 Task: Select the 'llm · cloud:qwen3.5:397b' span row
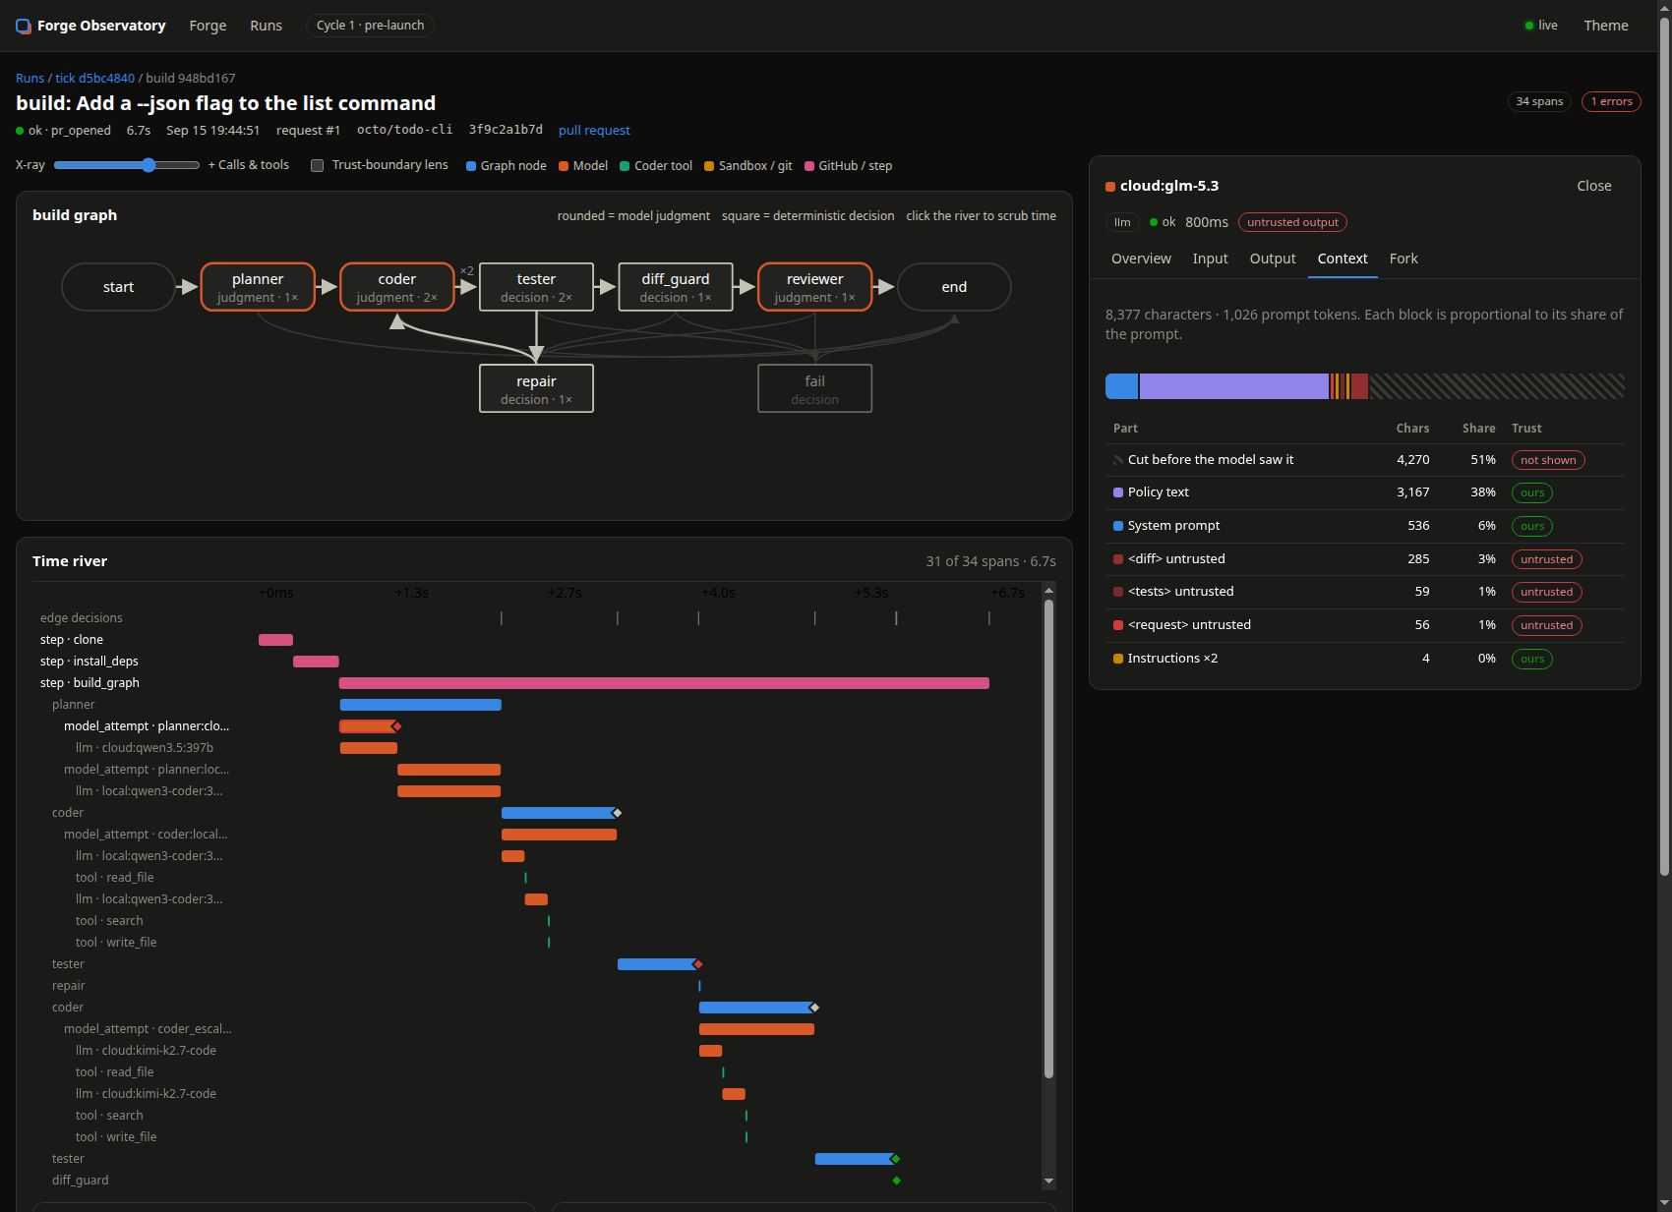536,748
